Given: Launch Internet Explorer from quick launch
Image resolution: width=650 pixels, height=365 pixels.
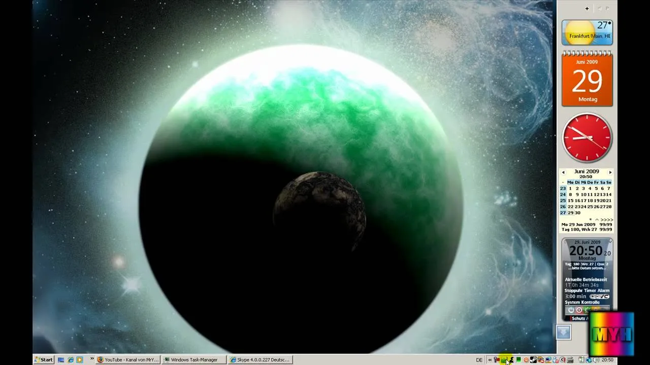Looking at the screenshot, I should click(71, 360).
